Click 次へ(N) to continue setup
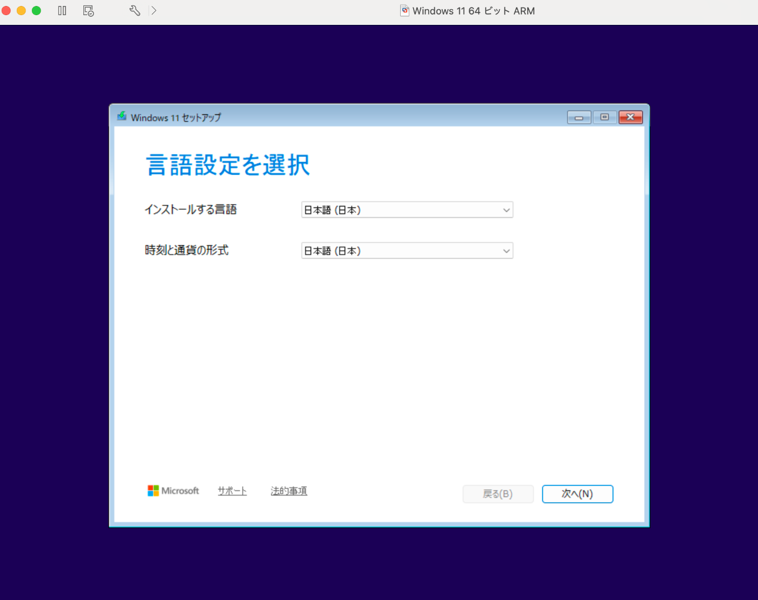758x600 pixels. (x=578, y=494)
